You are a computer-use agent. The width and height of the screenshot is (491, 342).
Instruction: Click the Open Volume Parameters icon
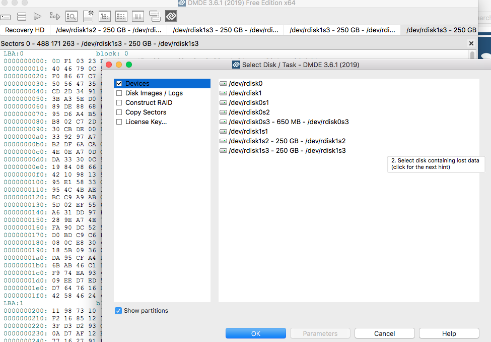coord(55,16)
